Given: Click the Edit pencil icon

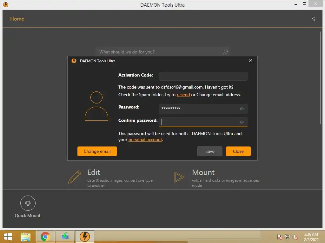Looking at the screenshot, I should 75,177.
